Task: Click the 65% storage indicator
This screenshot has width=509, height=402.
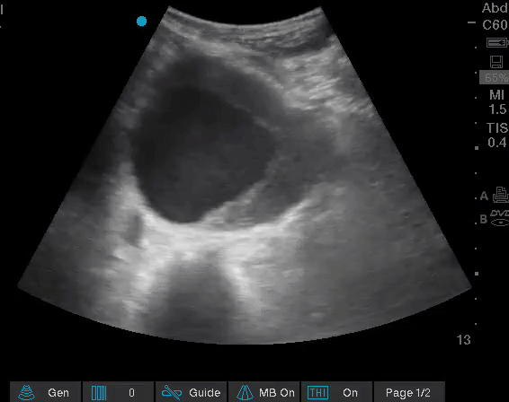Action: click(494, 77)
